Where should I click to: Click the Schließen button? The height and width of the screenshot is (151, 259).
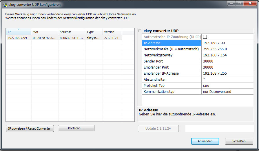pos(239,141)
